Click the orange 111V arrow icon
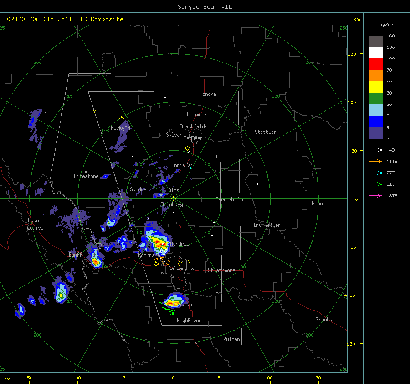The image size is (410, 384). [375, 162]
